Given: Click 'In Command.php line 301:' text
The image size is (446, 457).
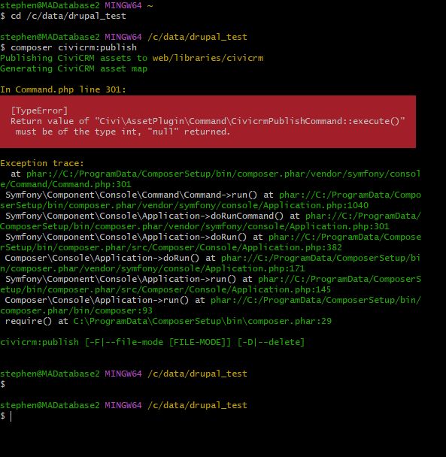Looking at the screenshot, I should (x=63, y=89).
